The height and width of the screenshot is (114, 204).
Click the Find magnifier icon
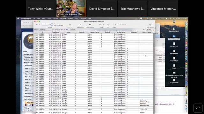pos(100,25)
